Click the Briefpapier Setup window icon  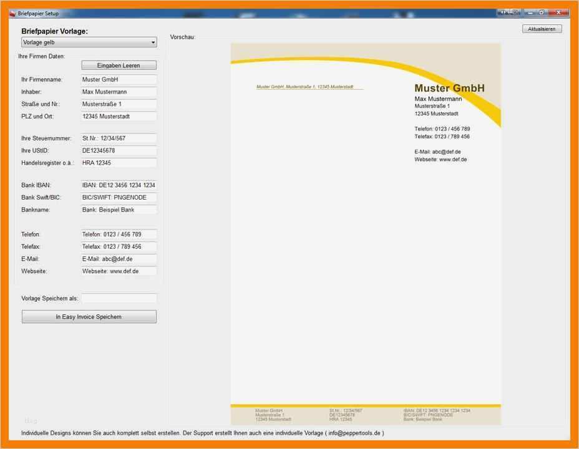pos(13,14)
